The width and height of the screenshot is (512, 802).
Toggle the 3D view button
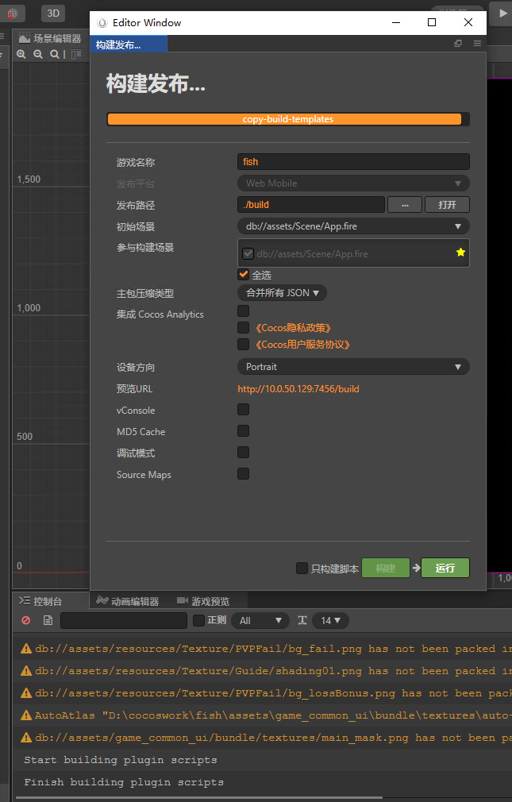point(53,13)
